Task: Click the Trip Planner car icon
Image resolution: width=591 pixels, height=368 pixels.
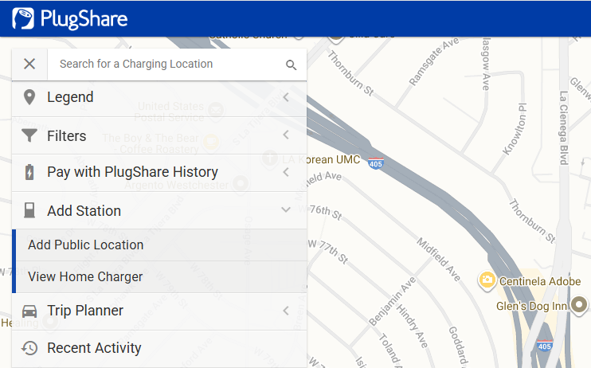Action: (x=29, y=311)
